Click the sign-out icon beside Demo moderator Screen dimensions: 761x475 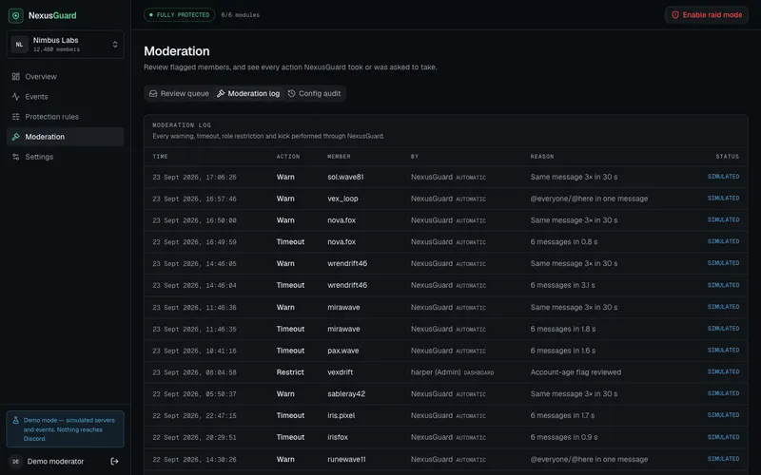(x=114, y=462)
